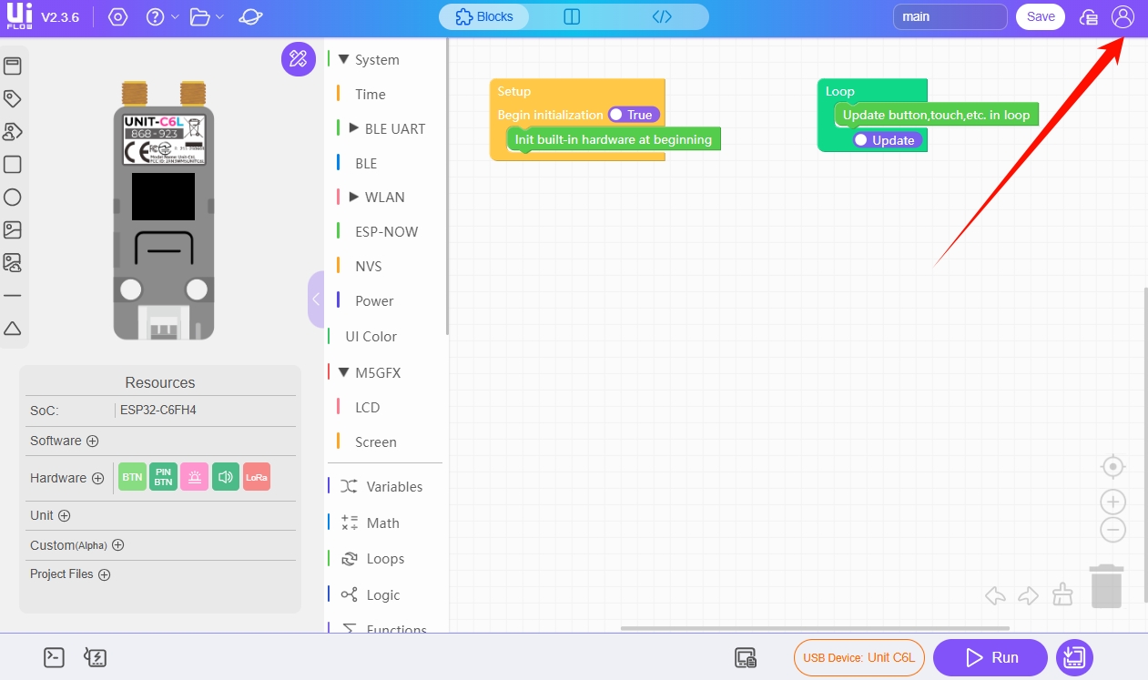The width and height of the screenshot is (1148, 680).
Task: Switch to the code view tab
Action: pyautogui.click(x=662, y=16)
